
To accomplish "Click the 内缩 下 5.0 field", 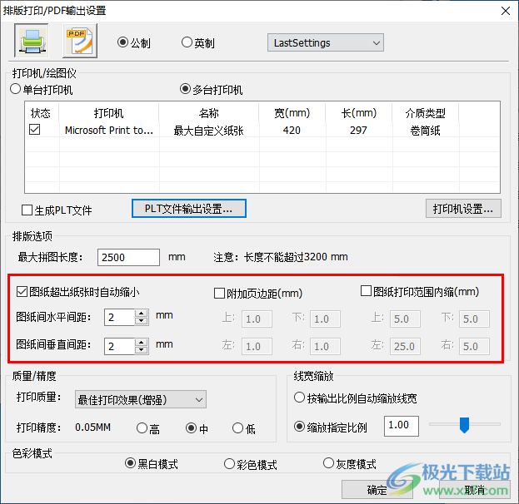I will click(x=474, y=319).
